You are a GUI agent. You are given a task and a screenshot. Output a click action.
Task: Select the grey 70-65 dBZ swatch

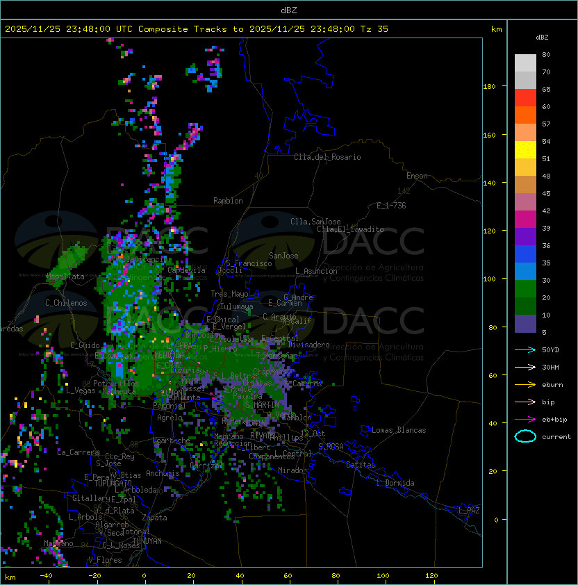point(525,80)
